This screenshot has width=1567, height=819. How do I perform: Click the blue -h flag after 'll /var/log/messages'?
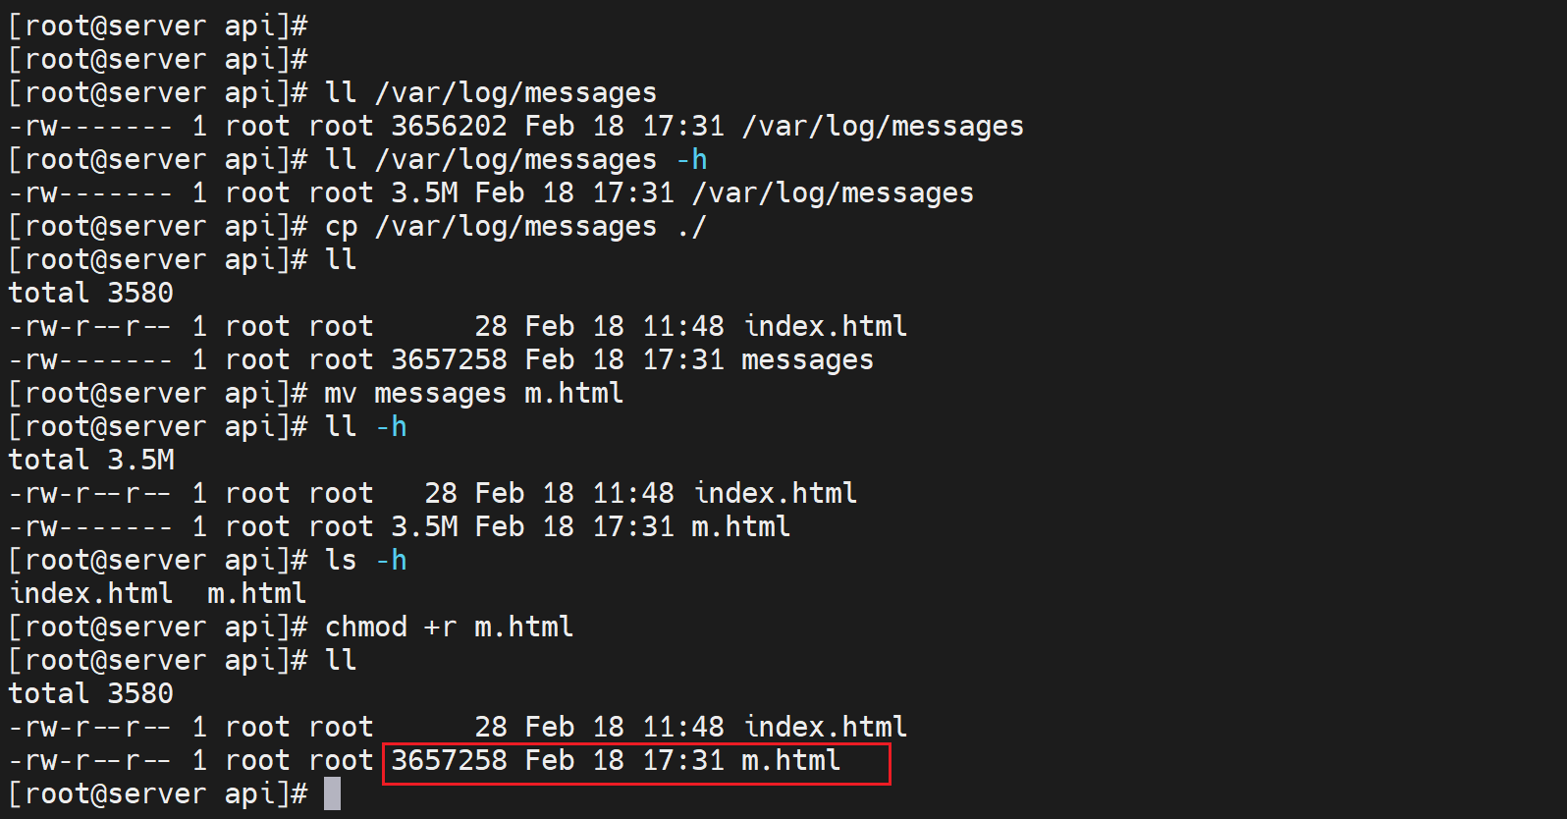point(691,160)
